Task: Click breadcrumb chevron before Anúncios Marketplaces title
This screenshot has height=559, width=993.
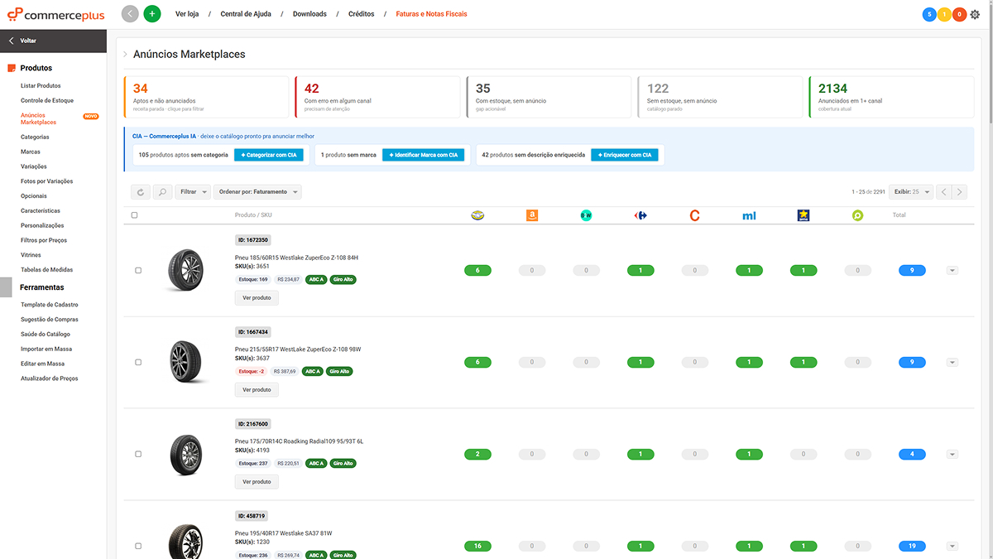Action: [x=125, y=55]
